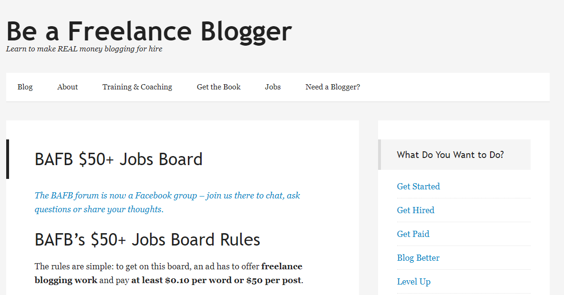Select Blog Better from the sidebar
The image size is (564, 295).
point(418,257)
